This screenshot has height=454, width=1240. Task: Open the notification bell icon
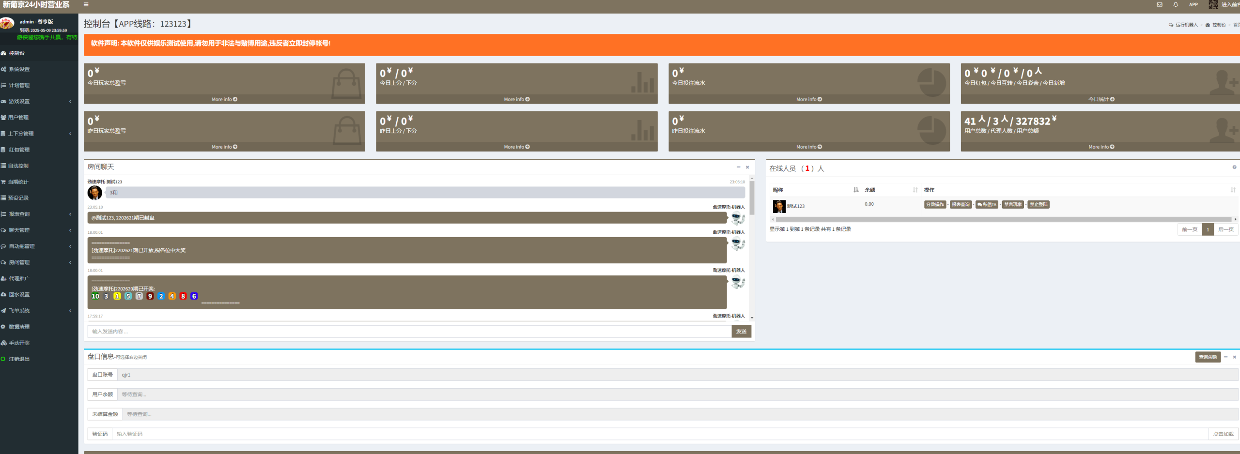pyautogui.click(x=1176, y=5)
